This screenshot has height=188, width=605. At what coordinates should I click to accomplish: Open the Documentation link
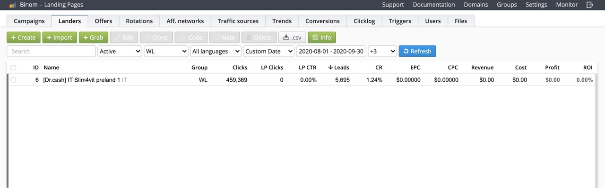coord(434,5)
